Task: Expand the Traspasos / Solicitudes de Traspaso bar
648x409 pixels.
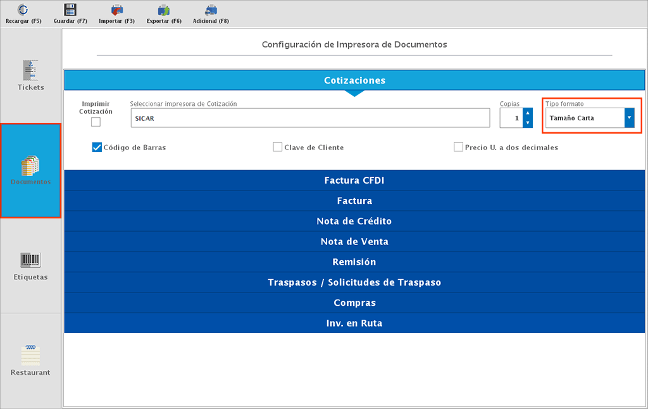Action: (x=354, y=282)
